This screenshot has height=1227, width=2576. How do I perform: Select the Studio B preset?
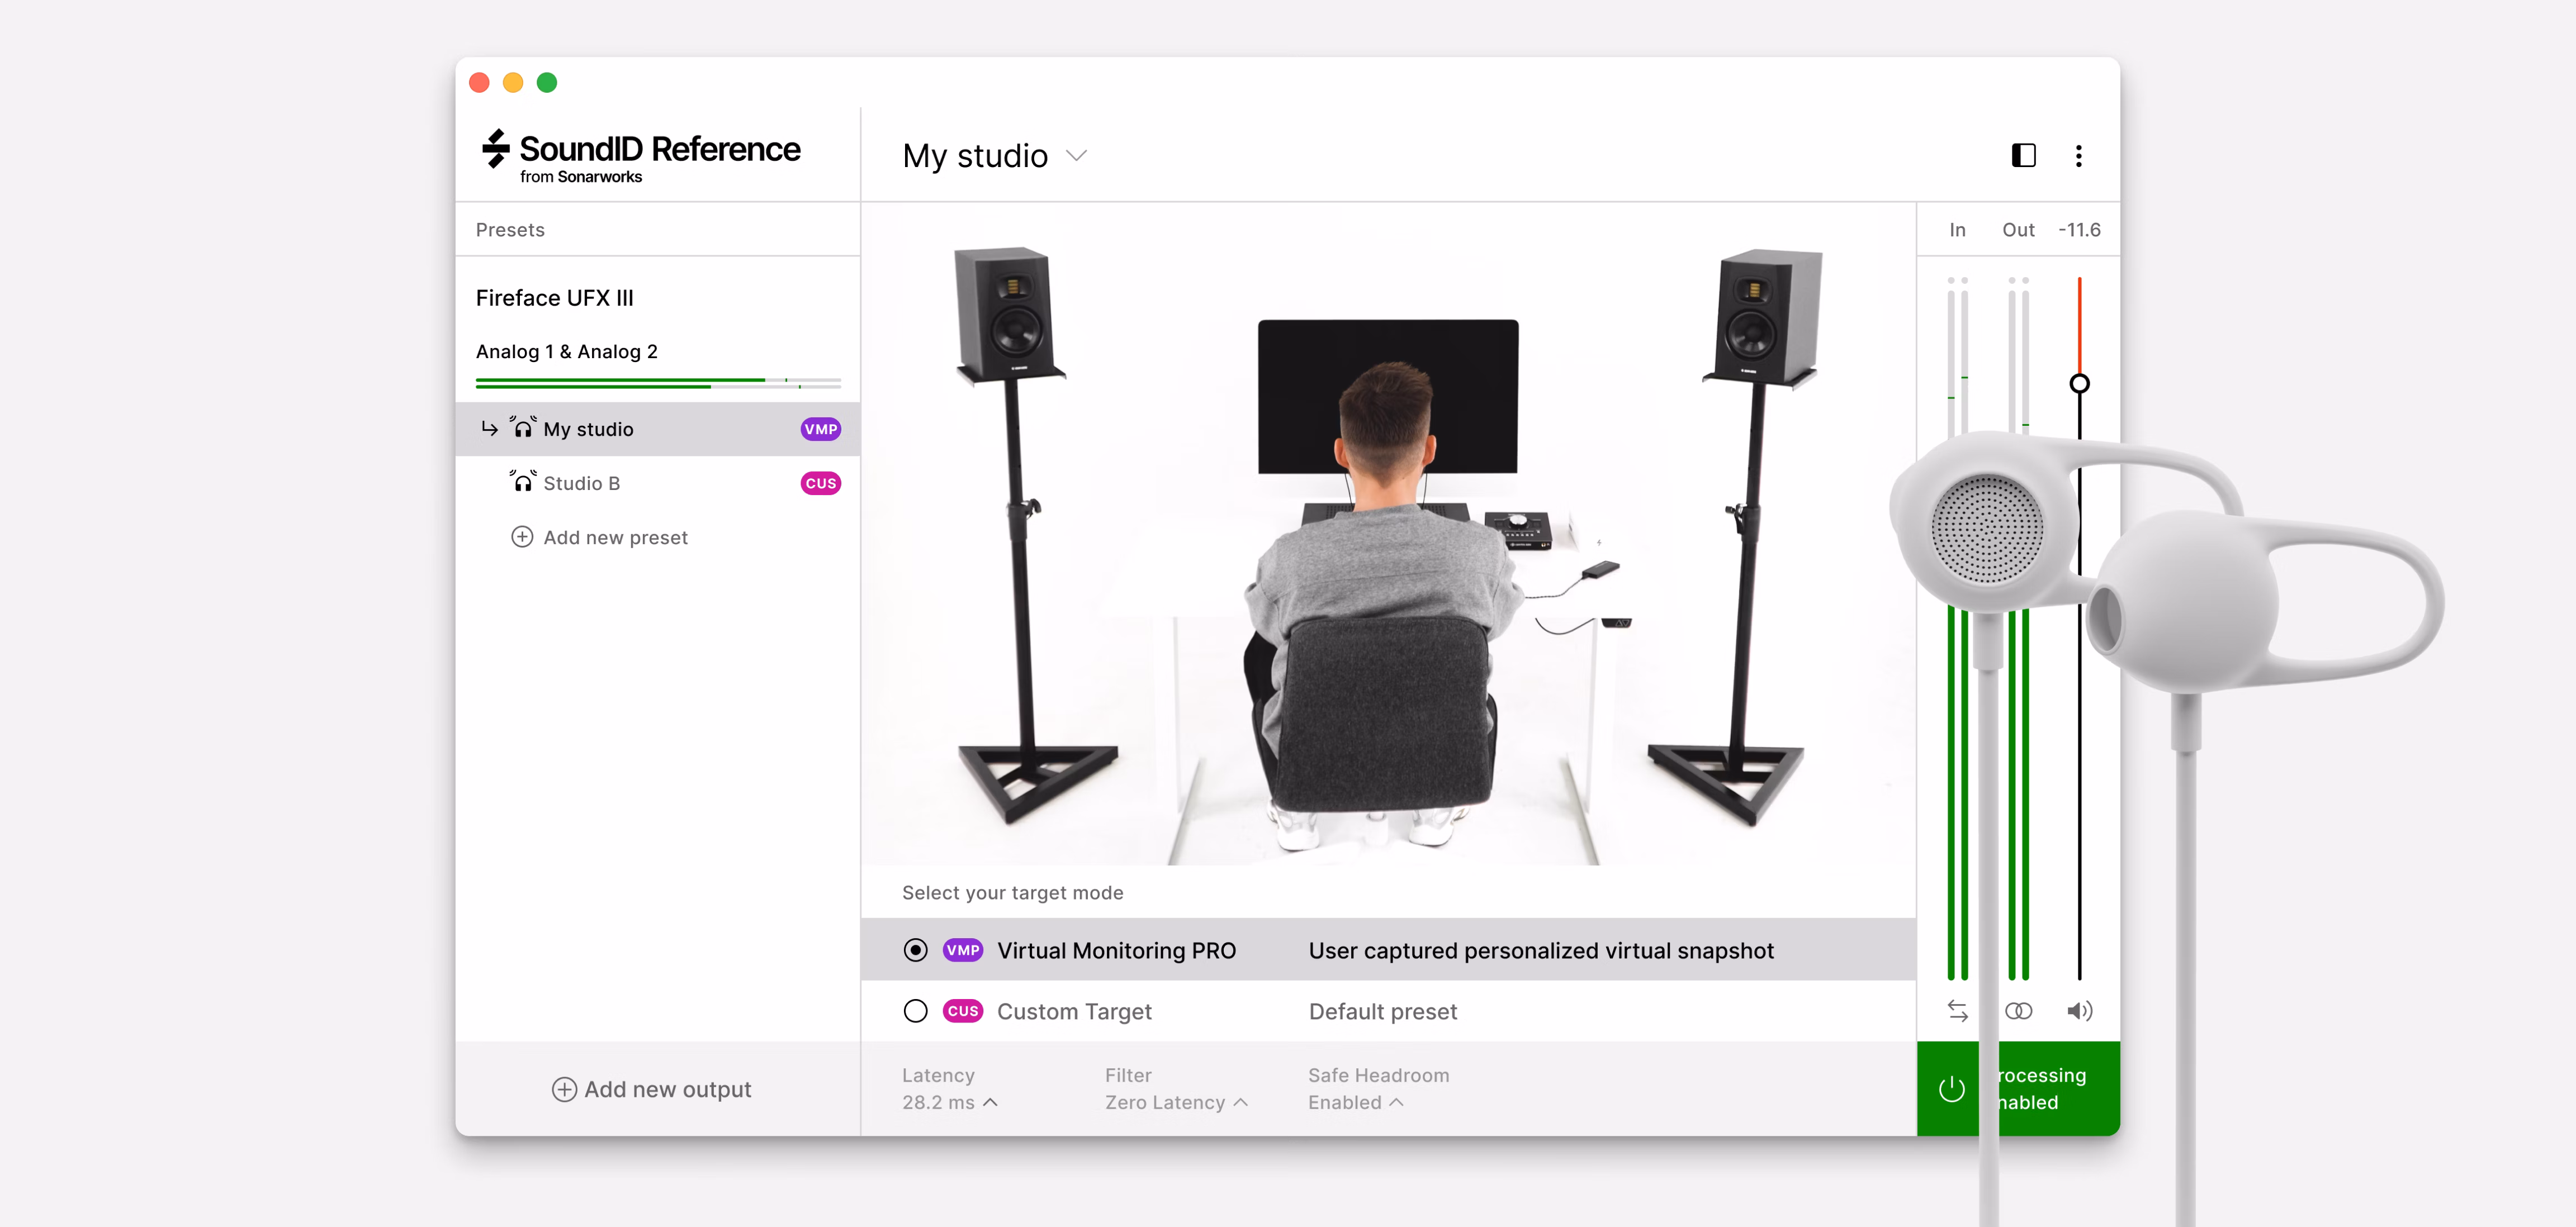(581, 483)
